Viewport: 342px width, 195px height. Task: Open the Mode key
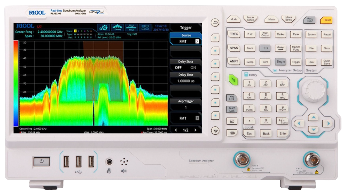coord(234,19)
